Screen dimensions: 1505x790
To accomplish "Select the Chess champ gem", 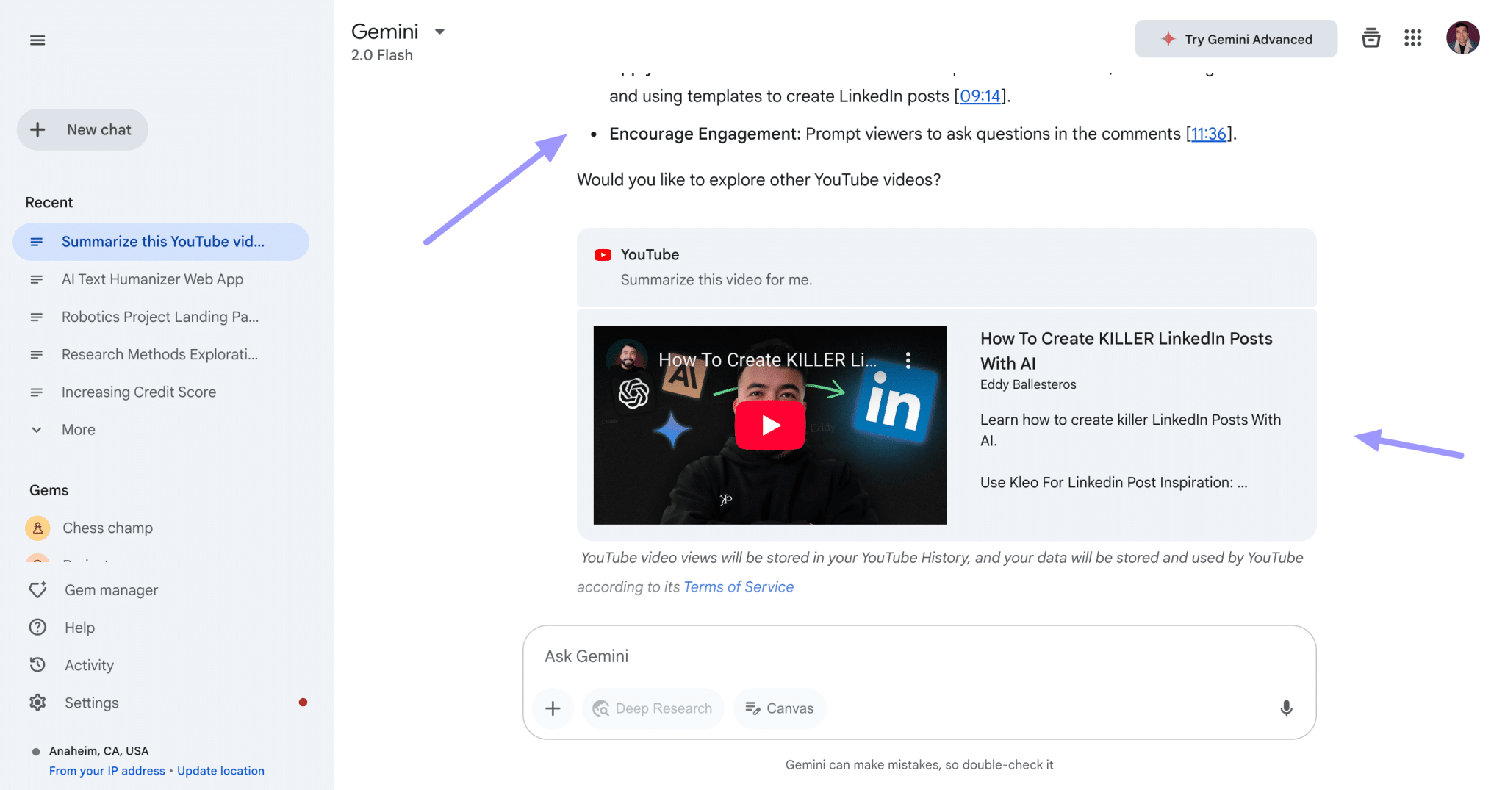I will (x=107, y=527).
